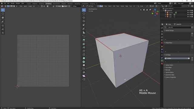
Task: Click the zoom magnifier viewport gizmo
Action: click(x=150, y=10)
